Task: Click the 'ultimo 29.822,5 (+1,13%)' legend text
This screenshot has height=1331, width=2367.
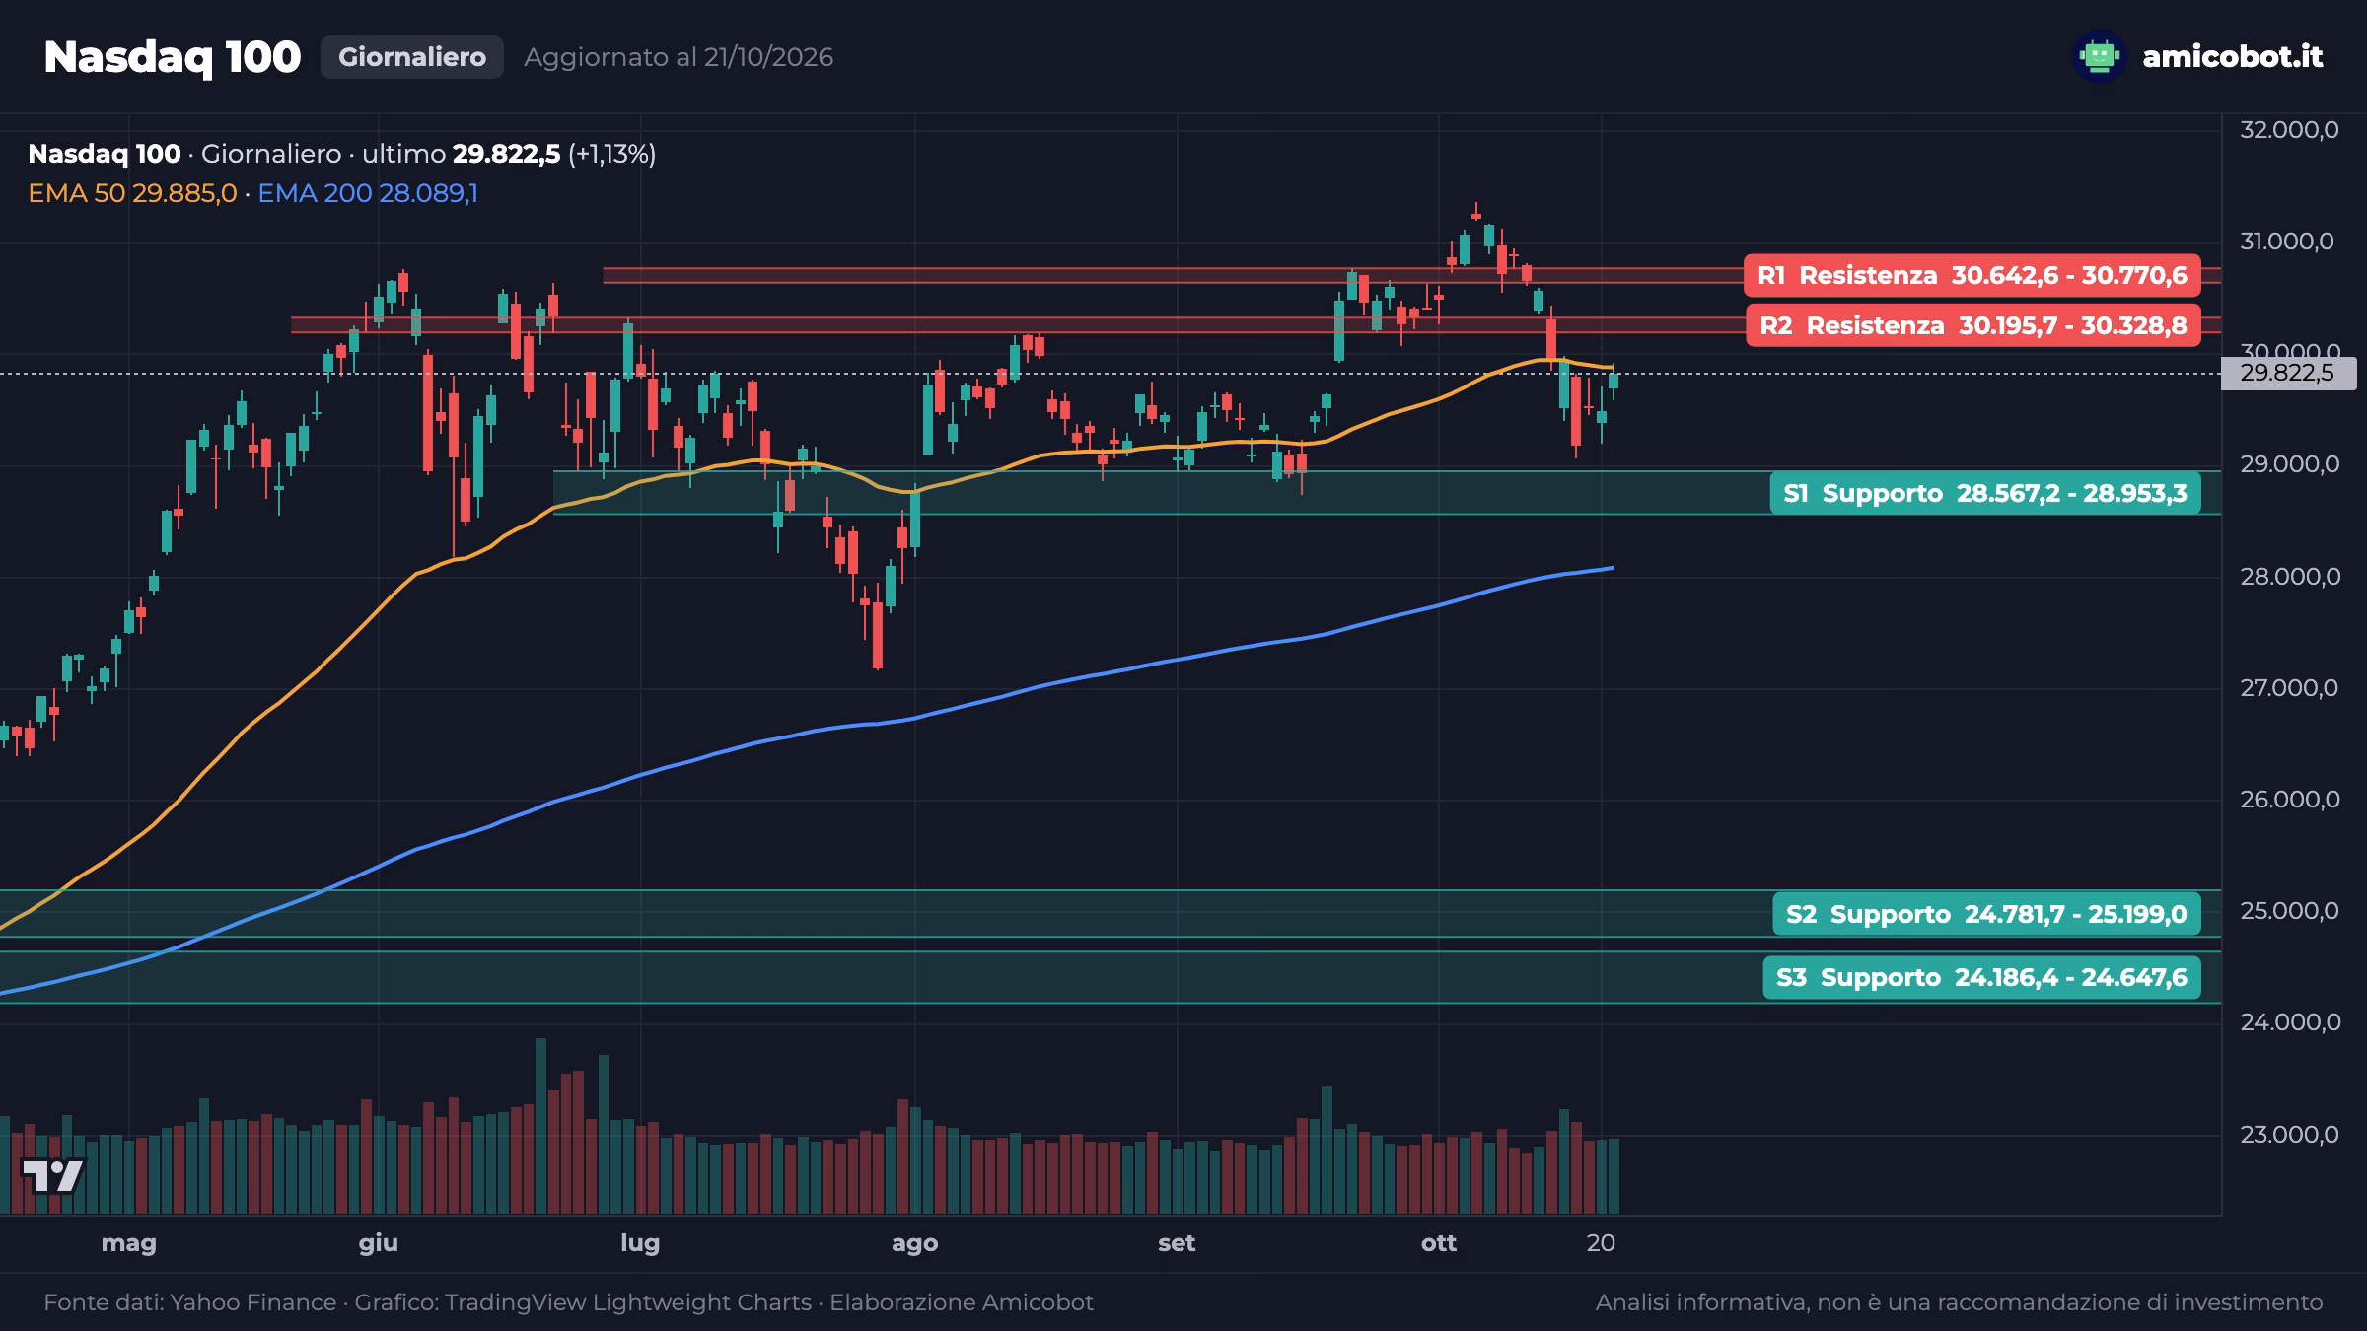Action: [509, 154]
